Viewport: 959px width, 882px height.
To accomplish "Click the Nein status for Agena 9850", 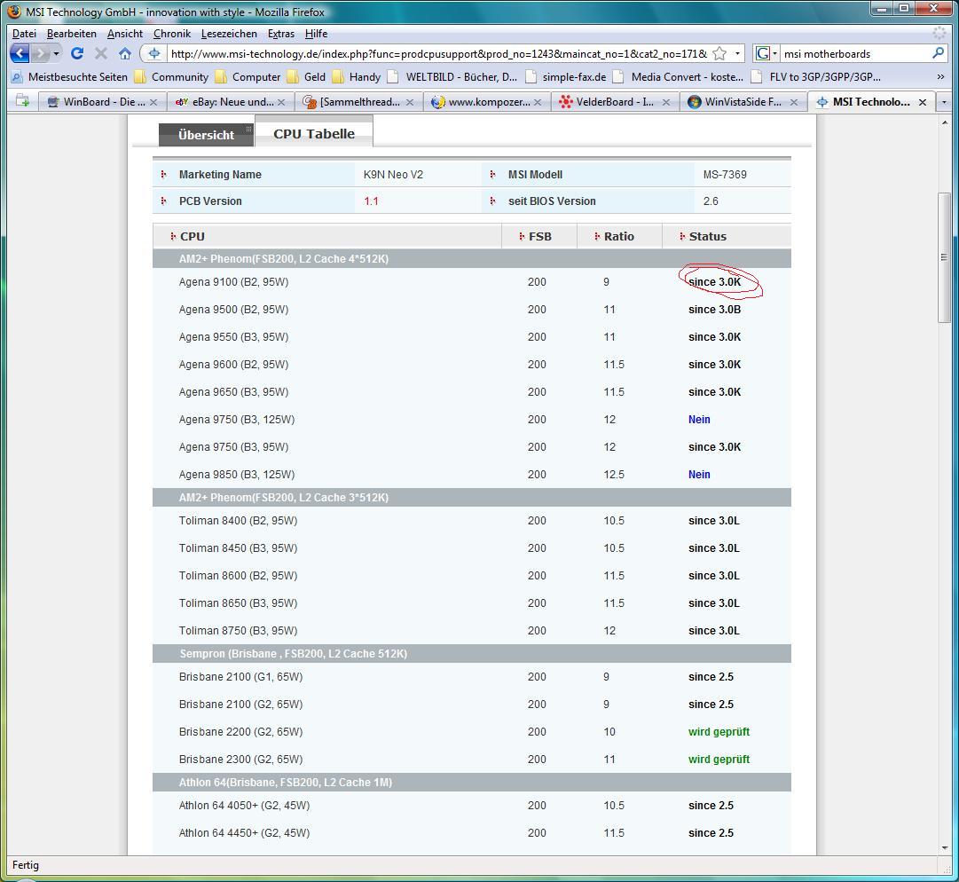I will click(699, 475).
